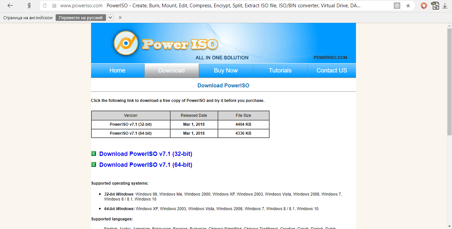Open the Home tab
Viewport: 452px width, 229px height.
118,70
